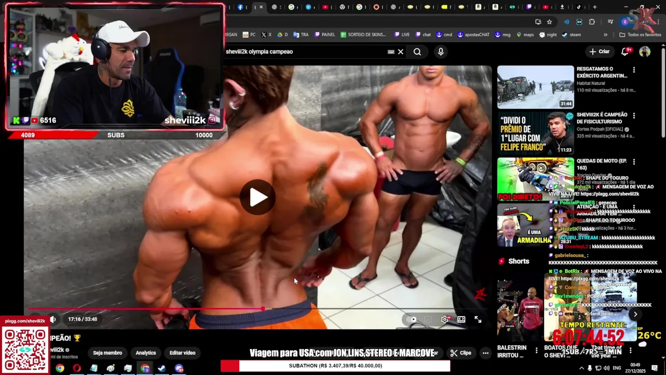This screenshot has width=666, height=375.
Task: Open Opera from the taskbar
Action: coord(77,368)
